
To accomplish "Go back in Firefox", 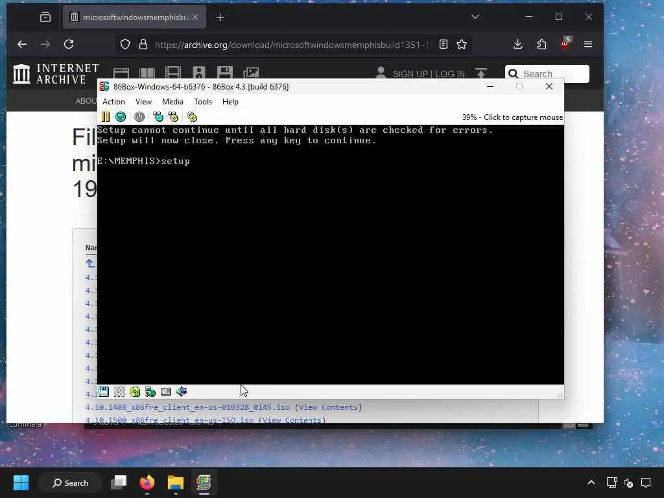I will 22,45.
